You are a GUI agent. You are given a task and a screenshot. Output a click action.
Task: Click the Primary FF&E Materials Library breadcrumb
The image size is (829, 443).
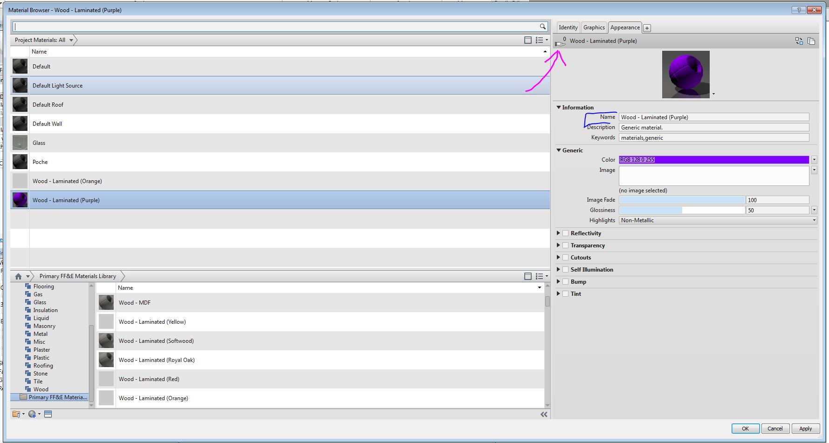tap(78, 276)
